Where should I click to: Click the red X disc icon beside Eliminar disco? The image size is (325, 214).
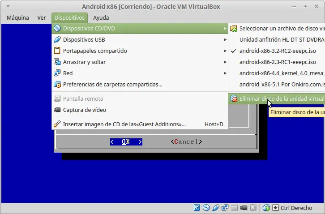tap(234, 98)
